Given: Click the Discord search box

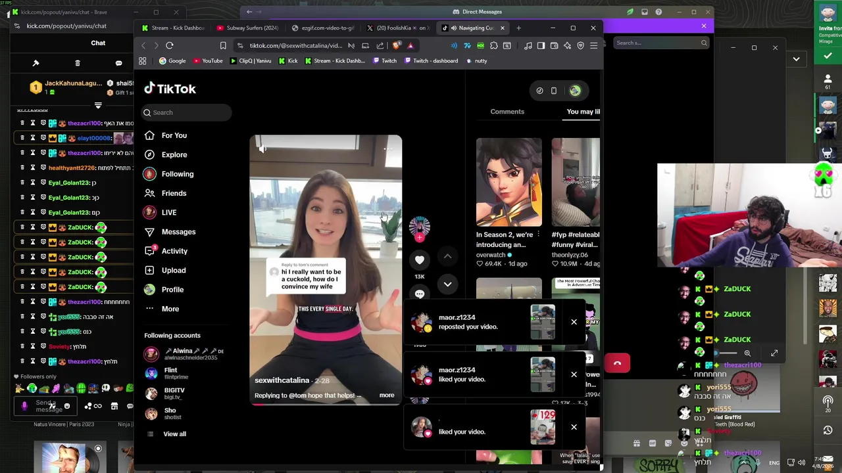Looking at the screenshot, I should click(x=662, y=43).
